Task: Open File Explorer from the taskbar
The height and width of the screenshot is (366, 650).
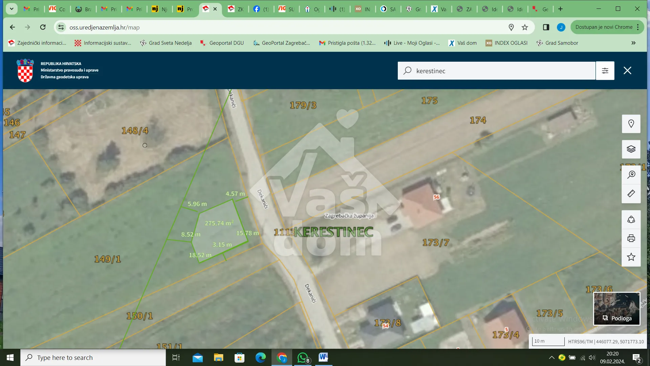Action: 218,358
